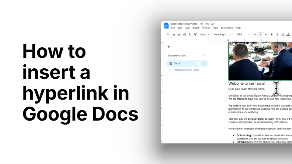Open the Format menu

coord(206,28)
